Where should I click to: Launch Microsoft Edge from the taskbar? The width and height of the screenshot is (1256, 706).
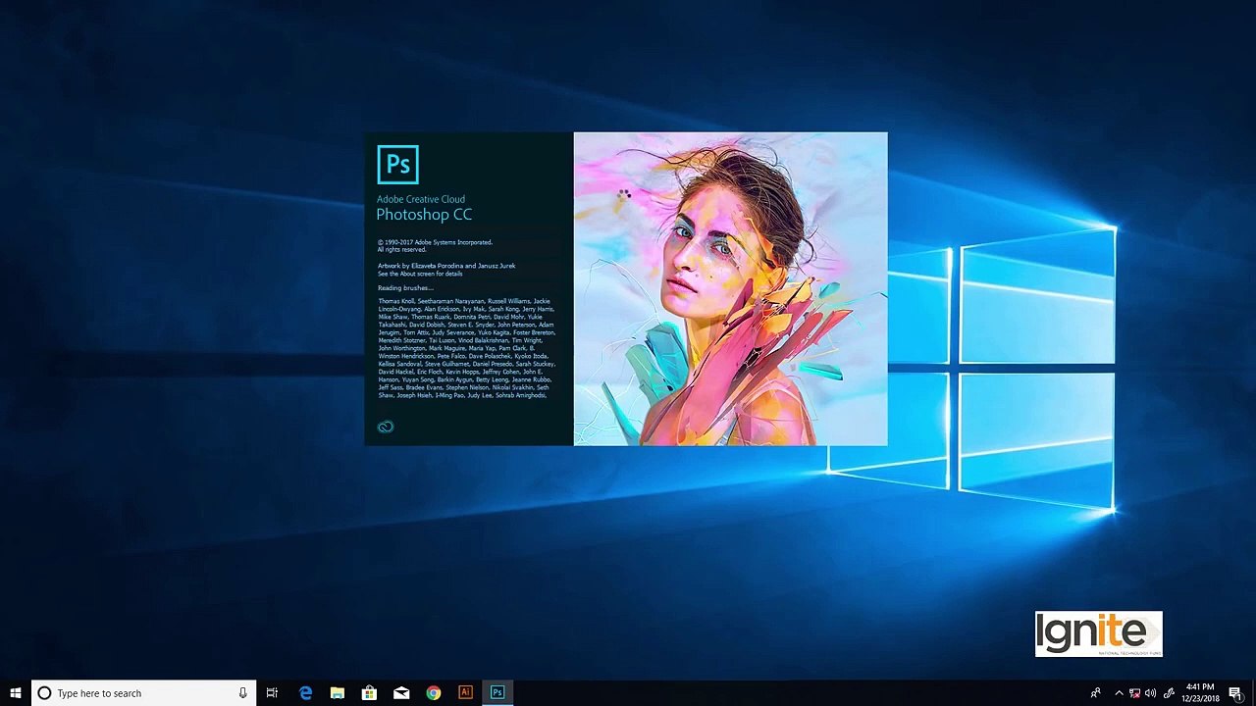coord(305,693)
